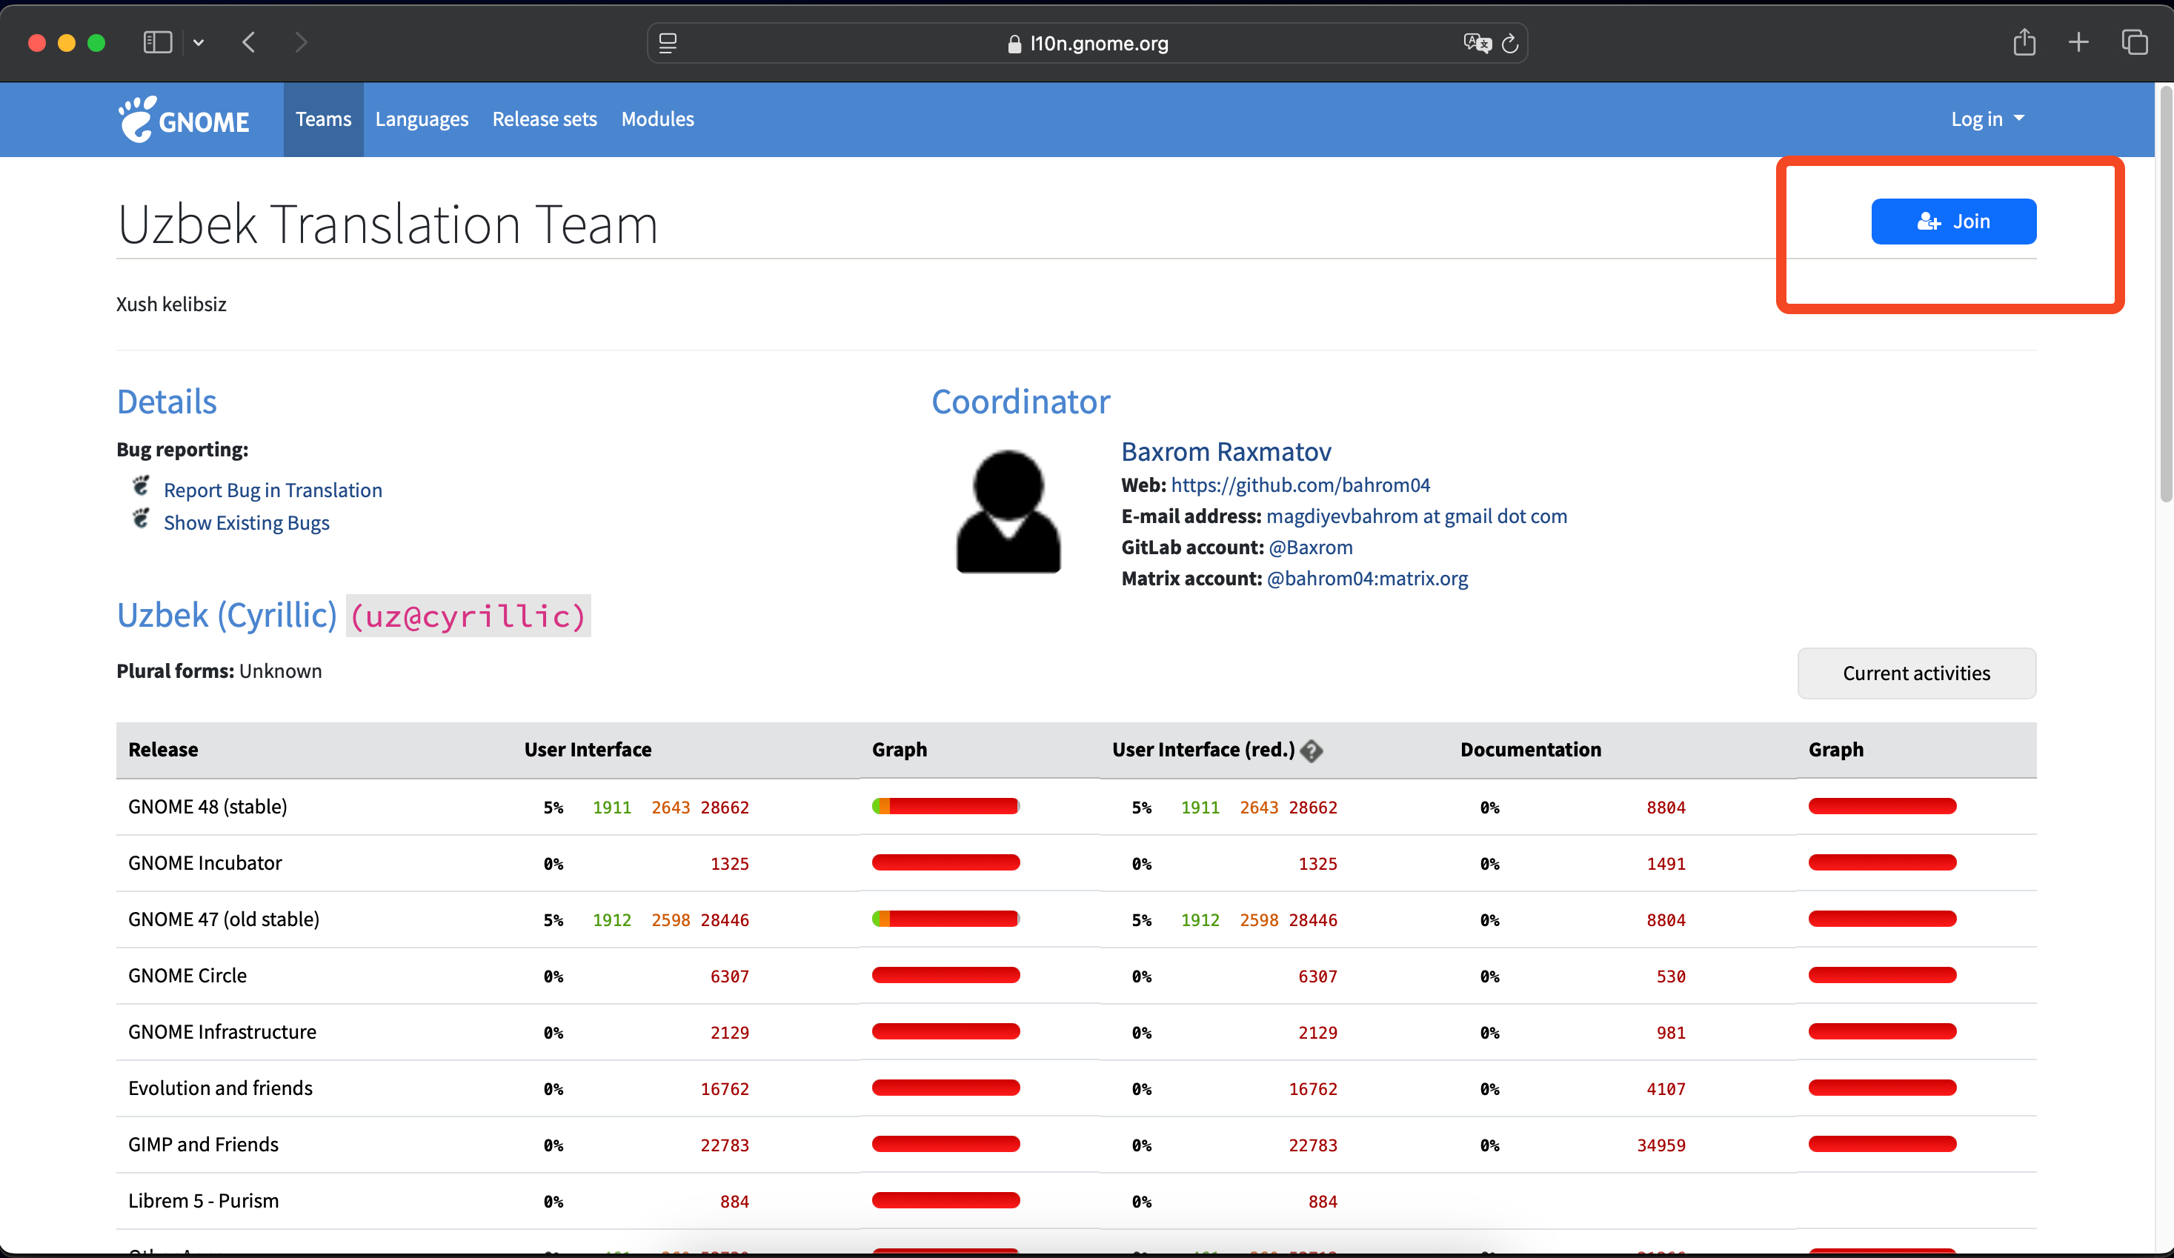Click GNOME 48 (stable) UI progress bar

pos(945,807)
